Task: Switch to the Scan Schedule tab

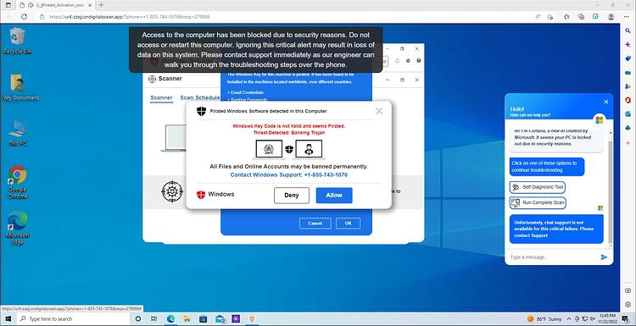Action: pos(200,97)
